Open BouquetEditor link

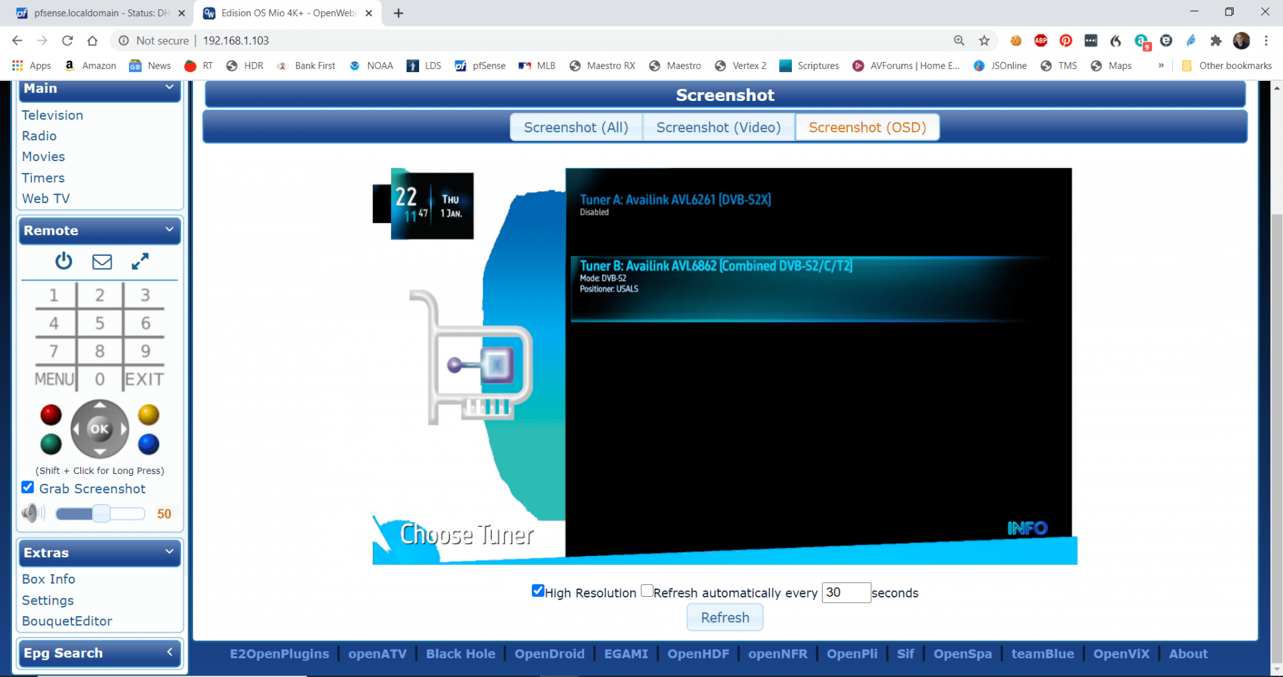pos(67,621)
